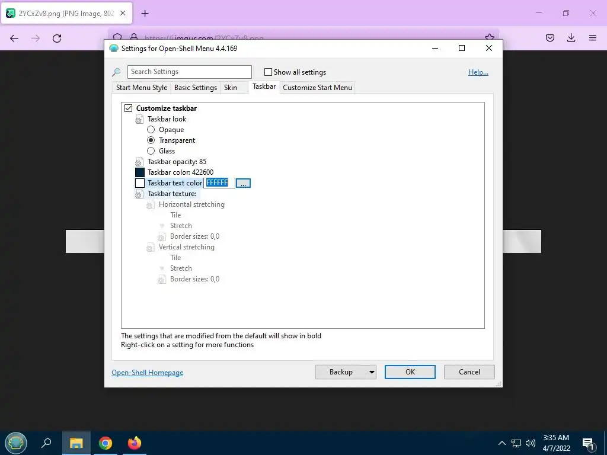Open the Skin tab
607x455 pixels.
231,88
